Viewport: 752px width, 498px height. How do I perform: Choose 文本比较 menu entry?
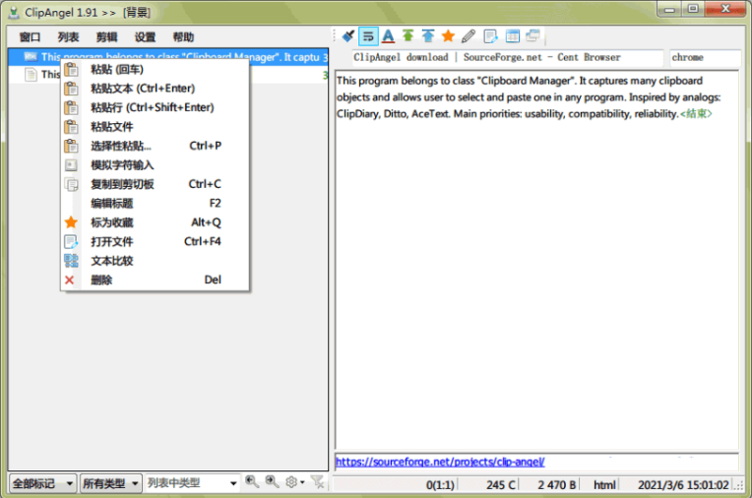pos(155,261)
